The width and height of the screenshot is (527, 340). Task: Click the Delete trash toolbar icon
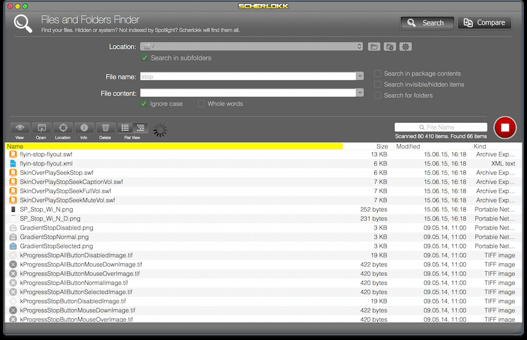pos(105,128)
